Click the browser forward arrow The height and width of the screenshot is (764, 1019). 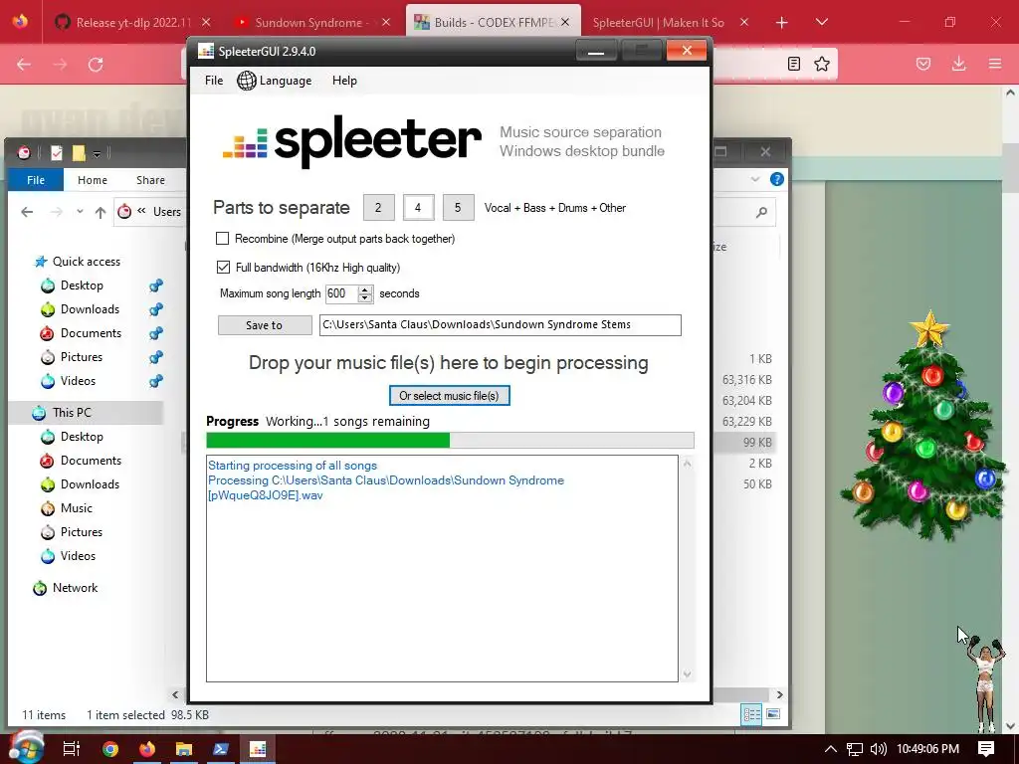(x=60, y=65)
